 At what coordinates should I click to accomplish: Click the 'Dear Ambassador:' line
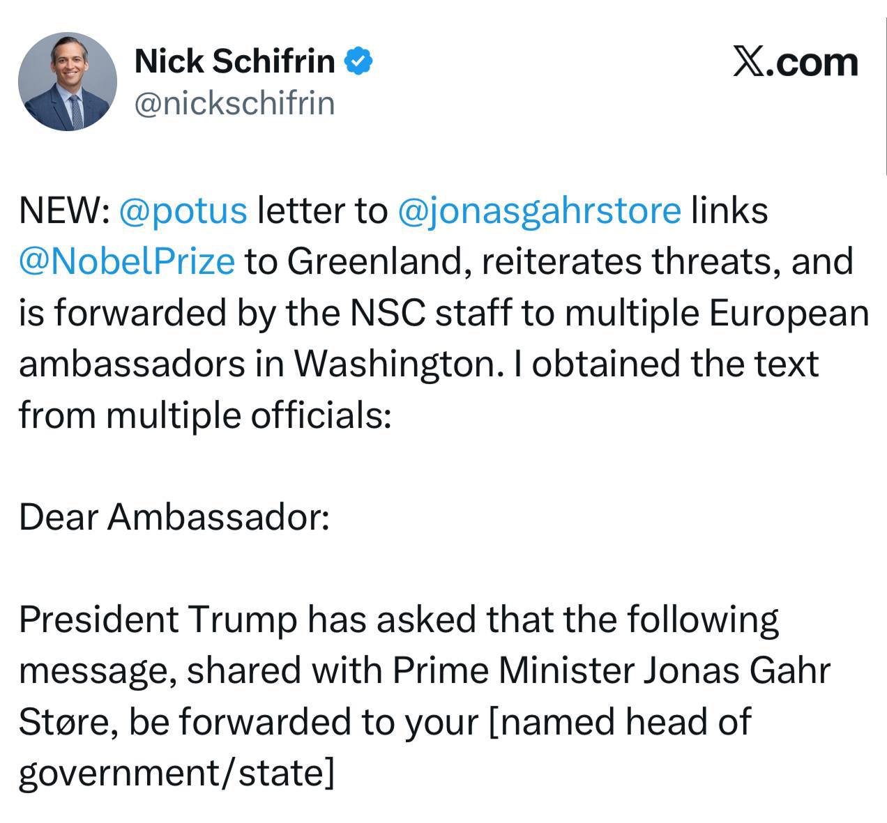click(174, 517)
